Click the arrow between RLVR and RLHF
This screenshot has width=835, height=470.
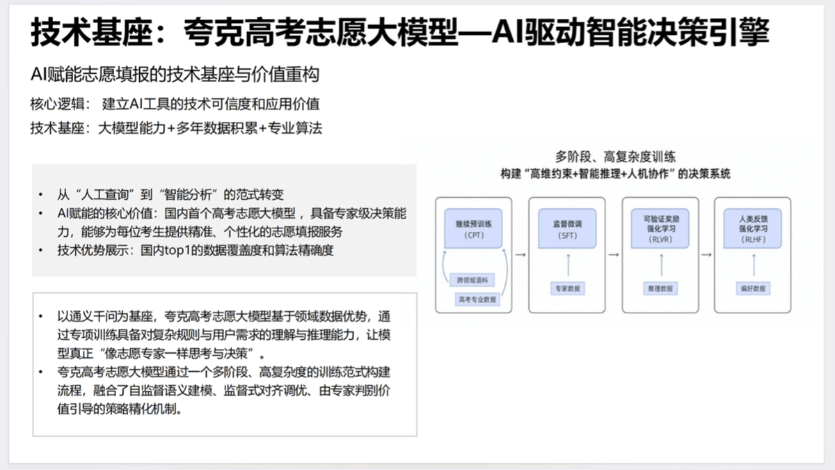706,255
